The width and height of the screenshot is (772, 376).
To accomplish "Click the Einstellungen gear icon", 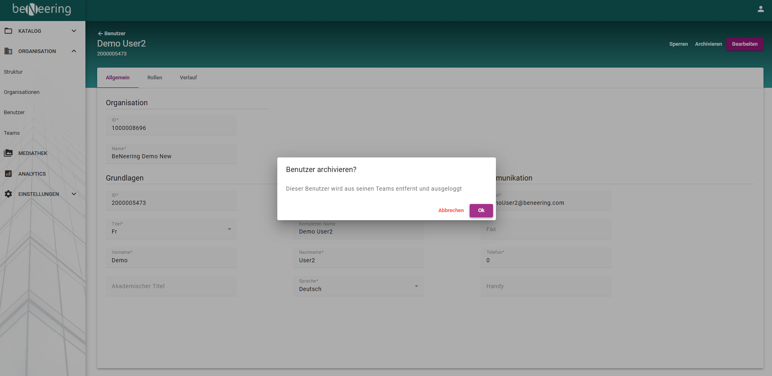I will [8, 194].
